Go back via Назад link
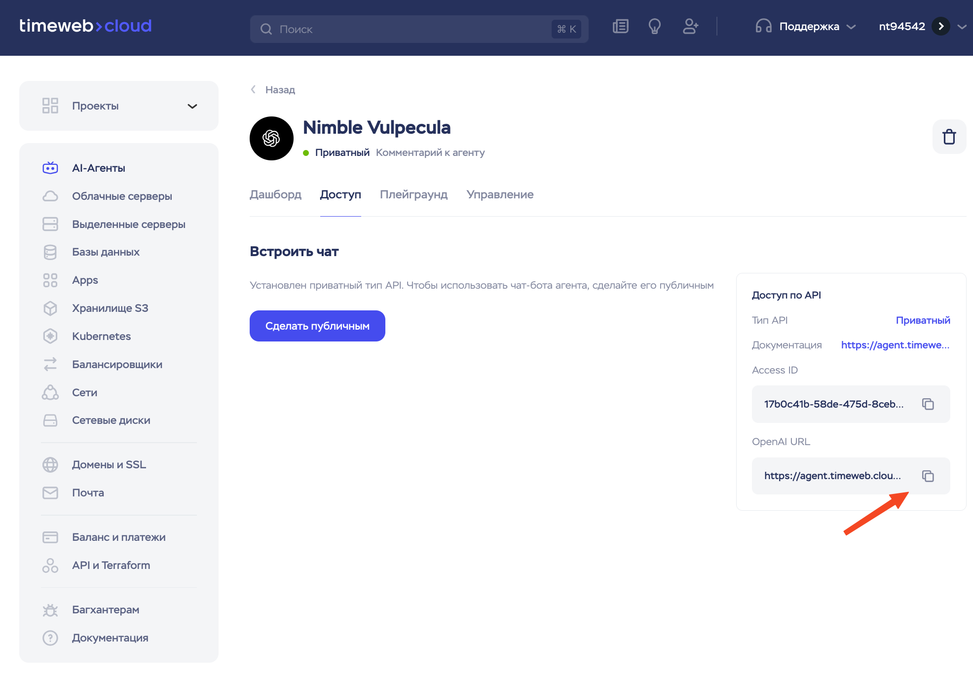 click(280, 90)
